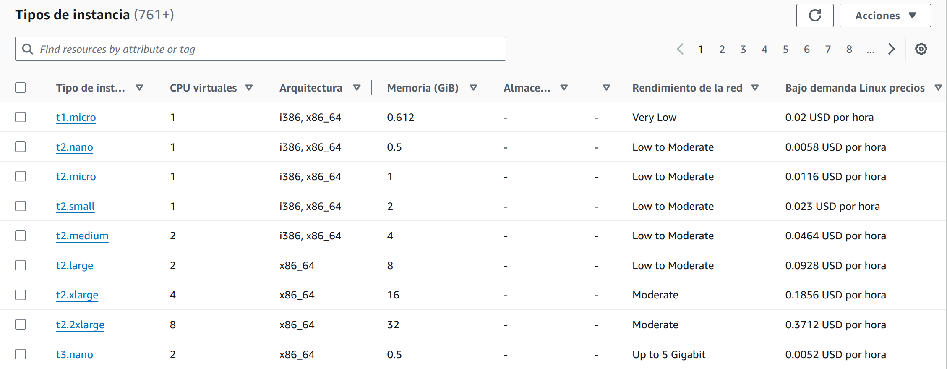Click the 0.612 memory value
Screen dimensions: 947x369
click(401, 117)
